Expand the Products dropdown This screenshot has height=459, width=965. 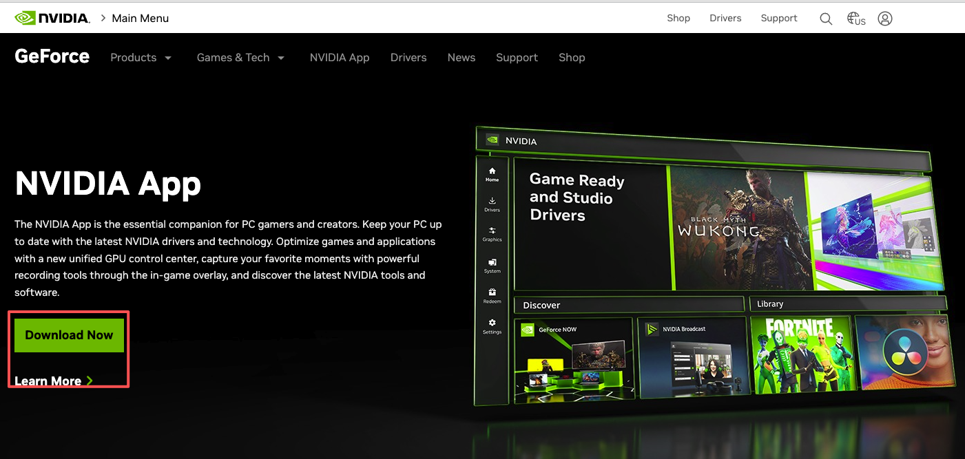coord(141,58)
